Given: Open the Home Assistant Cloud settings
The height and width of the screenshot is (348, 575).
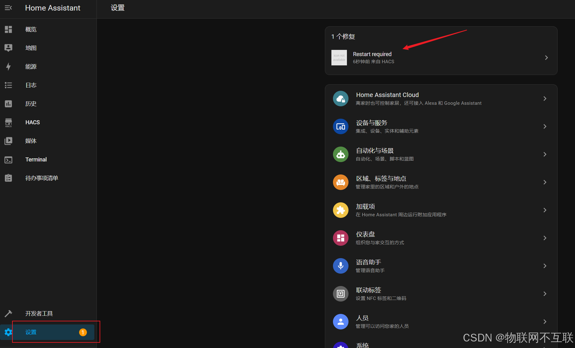Looking at the screenshot, I should (x=441, y=99).
